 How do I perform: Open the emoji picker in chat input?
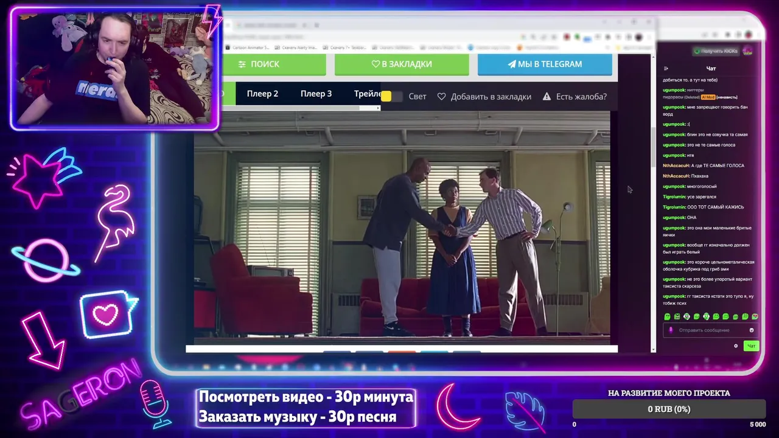pos(752,330)
